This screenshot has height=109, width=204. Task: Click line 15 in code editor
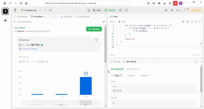point(159,47)
